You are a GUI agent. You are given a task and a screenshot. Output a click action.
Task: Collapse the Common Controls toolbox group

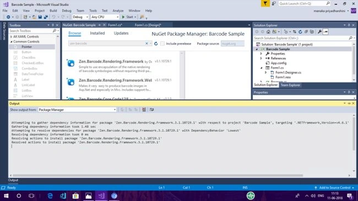pyautogui.click(x=11, y=41)
